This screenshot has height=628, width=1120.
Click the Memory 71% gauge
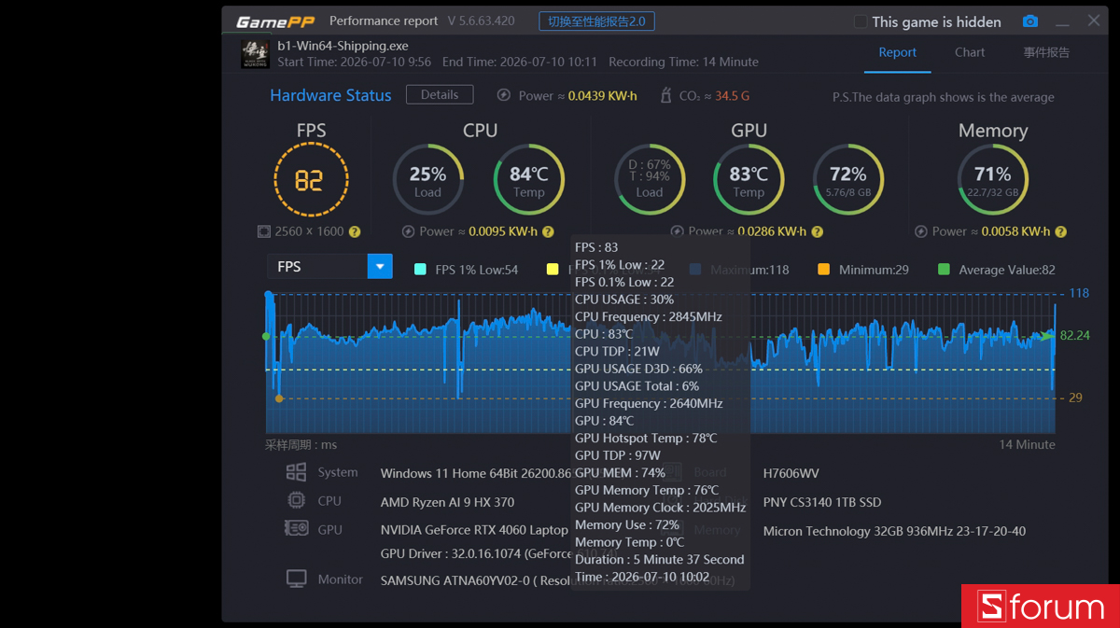coord(993,179)
